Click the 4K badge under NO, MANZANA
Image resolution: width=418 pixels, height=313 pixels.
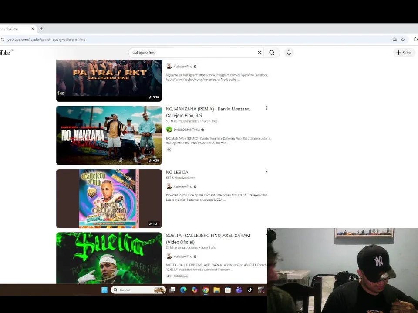[x=169, y=150]
